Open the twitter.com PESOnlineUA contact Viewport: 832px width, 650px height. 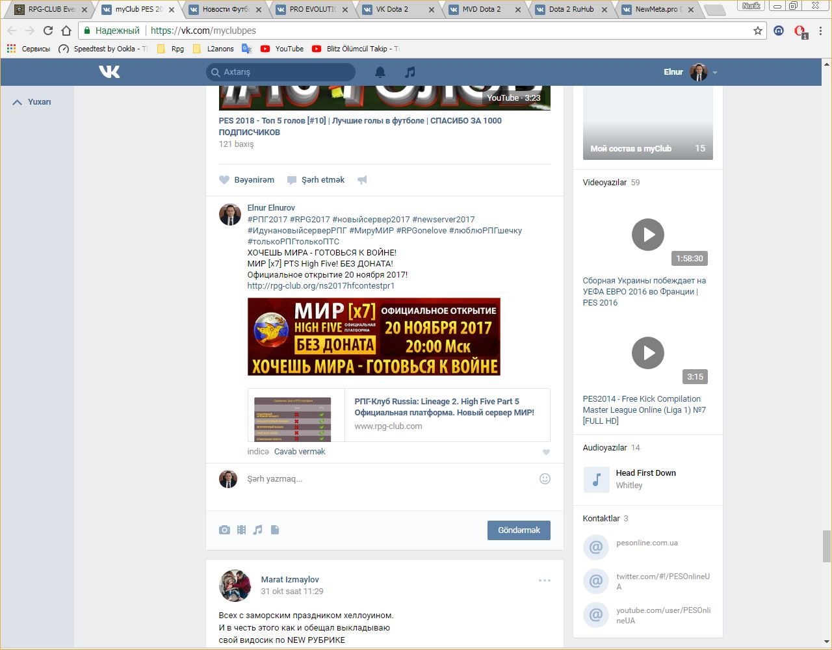(x=663, y=582)
